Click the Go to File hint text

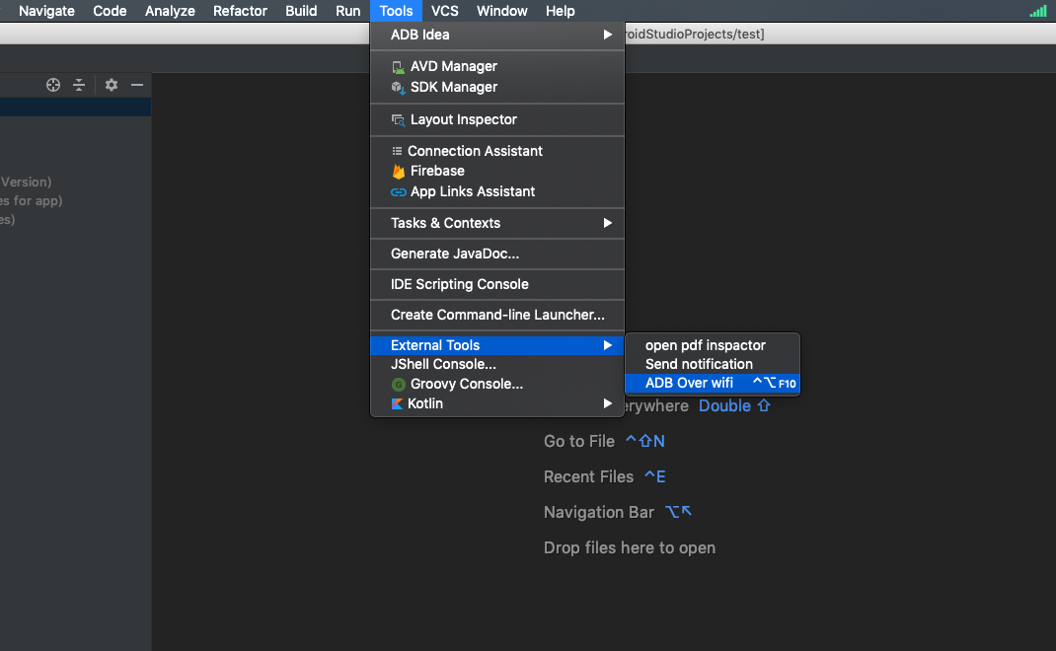[579, 441]
